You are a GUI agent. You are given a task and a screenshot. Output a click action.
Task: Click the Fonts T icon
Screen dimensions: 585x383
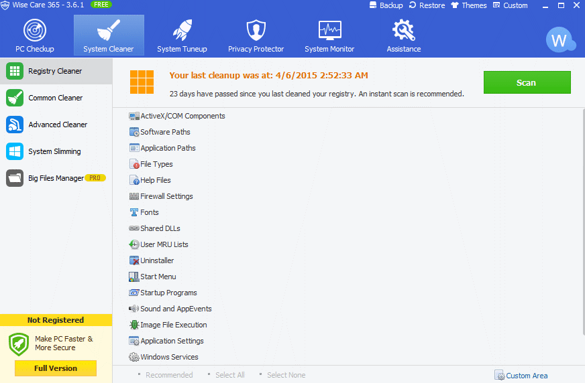134,212
